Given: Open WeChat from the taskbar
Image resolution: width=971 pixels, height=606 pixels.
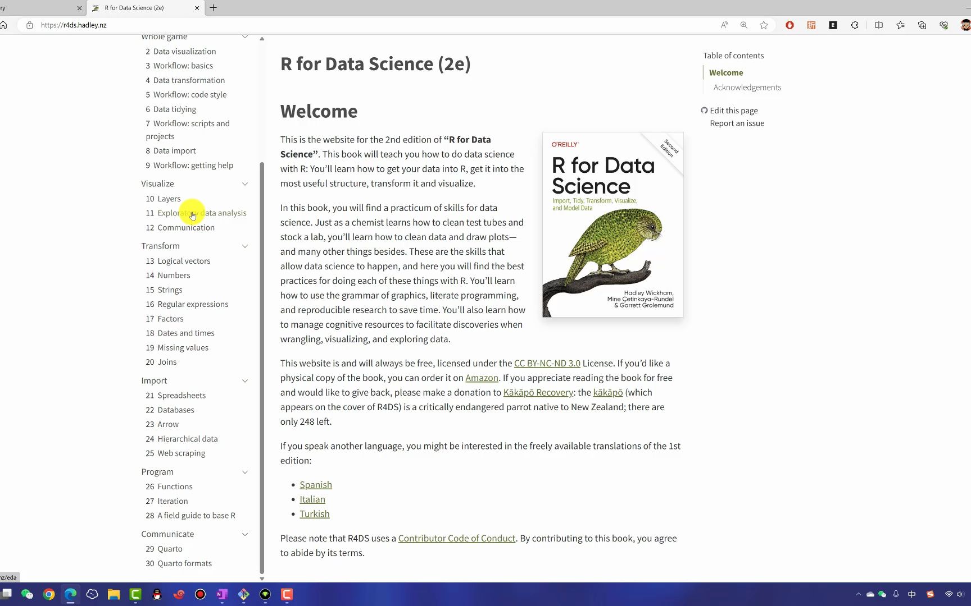Looking at the screenshot, I should coord(27,594).
